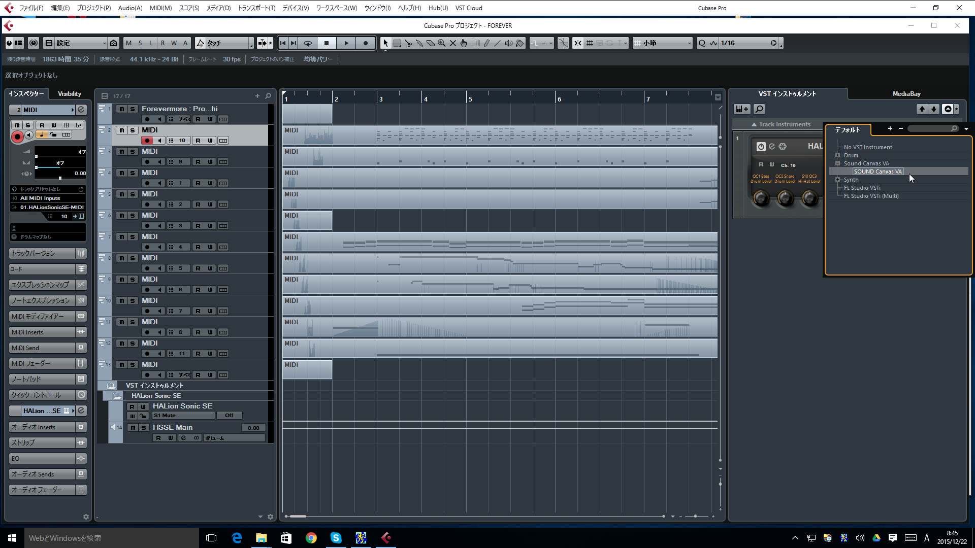Click the instrument search field in popup
Image resolution: width=975 pixels, height=548 pixels.
click(933, 129)
